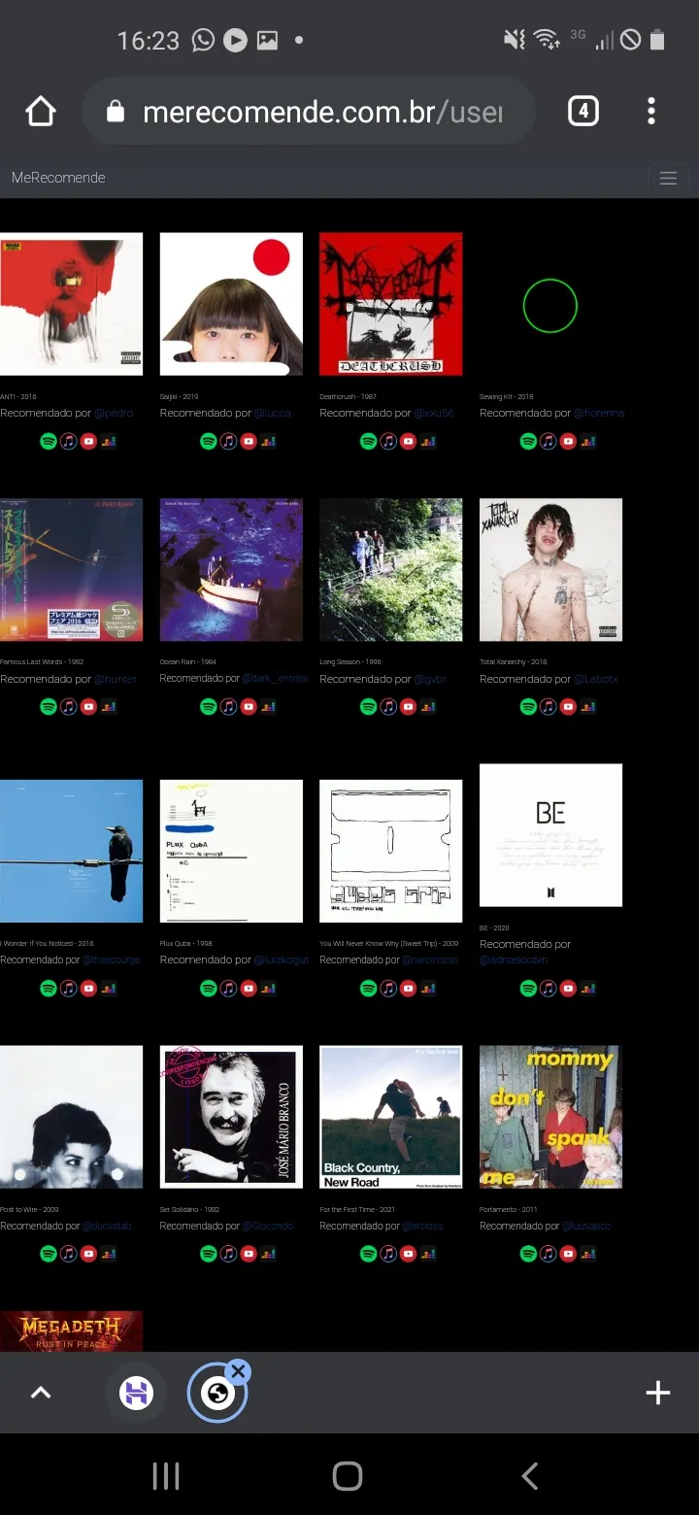Open Deezer icon for Sewing Kit

coord(587,441)
